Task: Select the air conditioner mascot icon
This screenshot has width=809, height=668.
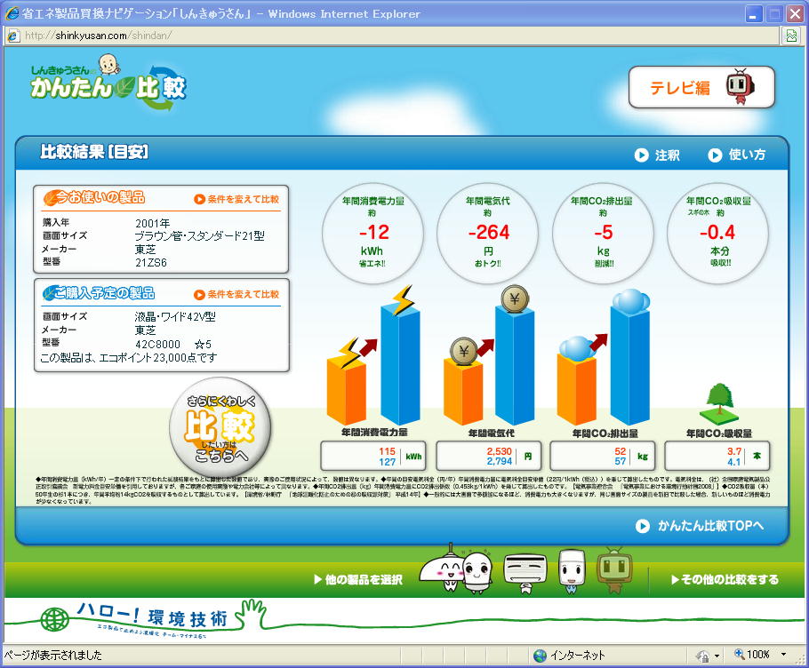Action: tap(525, 572)
